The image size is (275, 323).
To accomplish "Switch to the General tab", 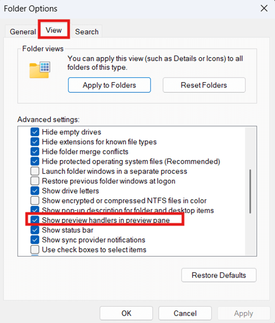I will (23, 31).
